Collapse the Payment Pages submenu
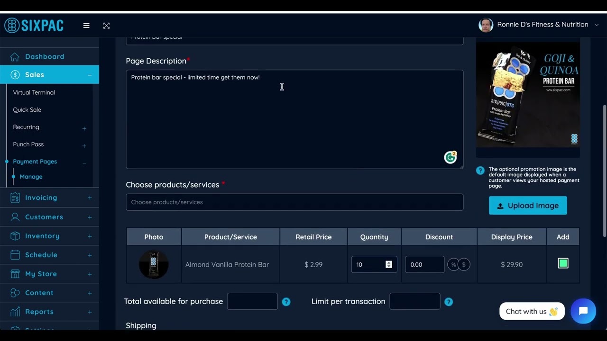Screen dimensions: 607x341 [x=84, y=163]
